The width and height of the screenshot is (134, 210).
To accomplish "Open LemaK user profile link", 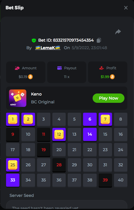I will click(48, 48).
